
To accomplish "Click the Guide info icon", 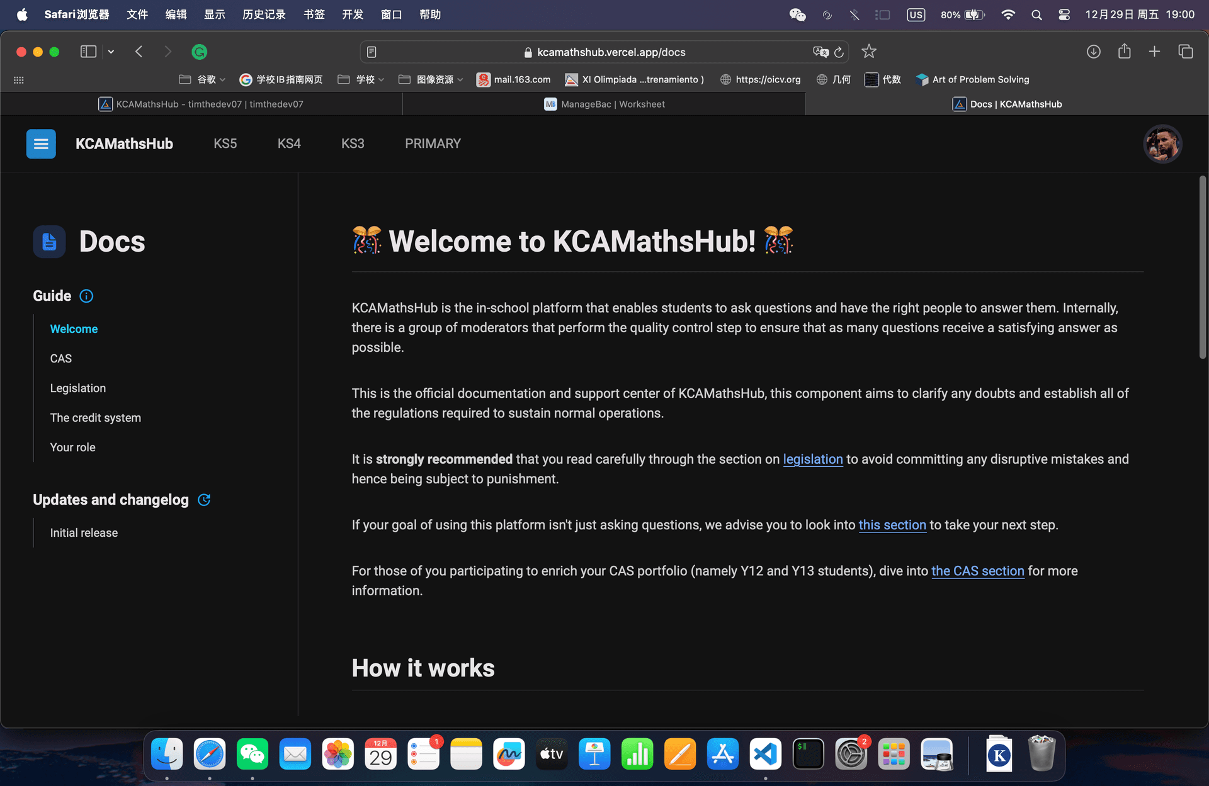I will click(x=86, y=296).
